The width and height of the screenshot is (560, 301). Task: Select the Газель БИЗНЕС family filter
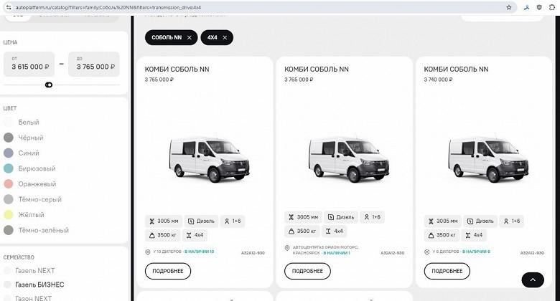pos(9,285)
